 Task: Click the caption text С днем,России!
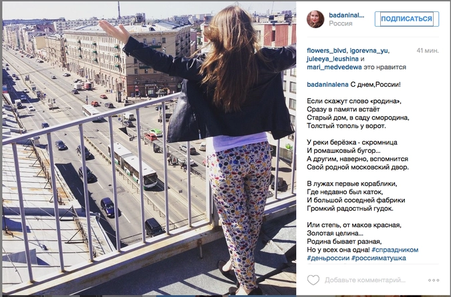tap(375, 85)
